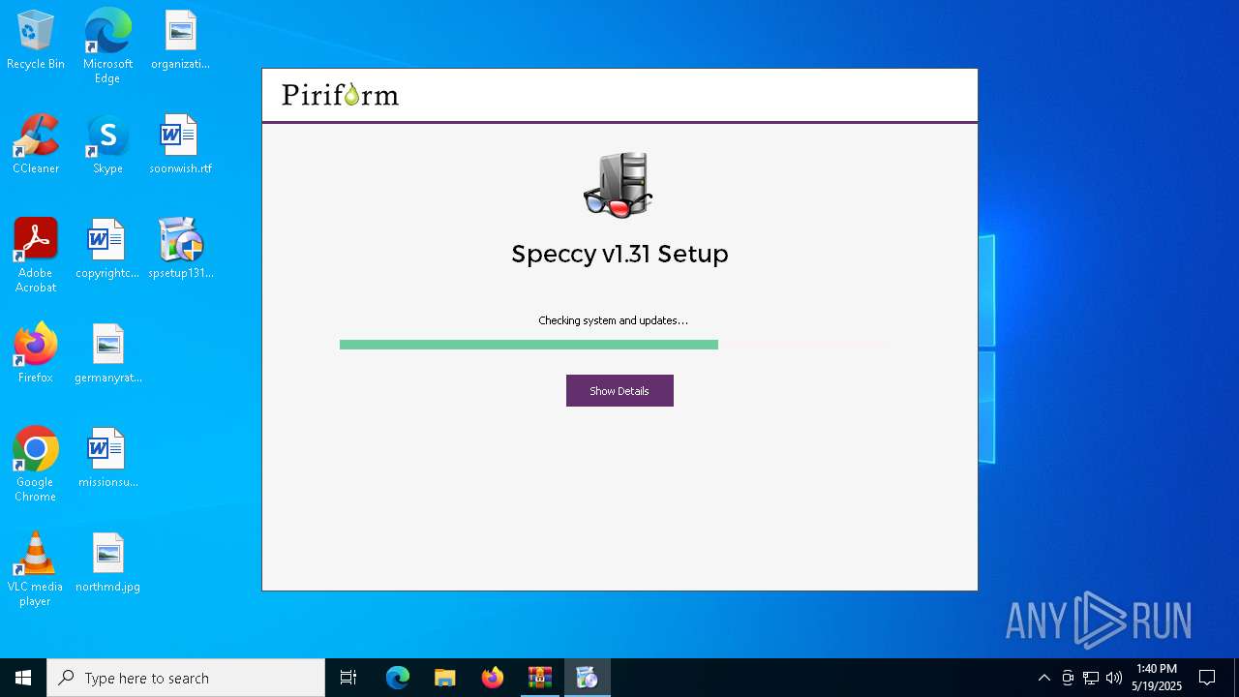
Task: Open Task View from the taskbar
Action: pos(348,678)
